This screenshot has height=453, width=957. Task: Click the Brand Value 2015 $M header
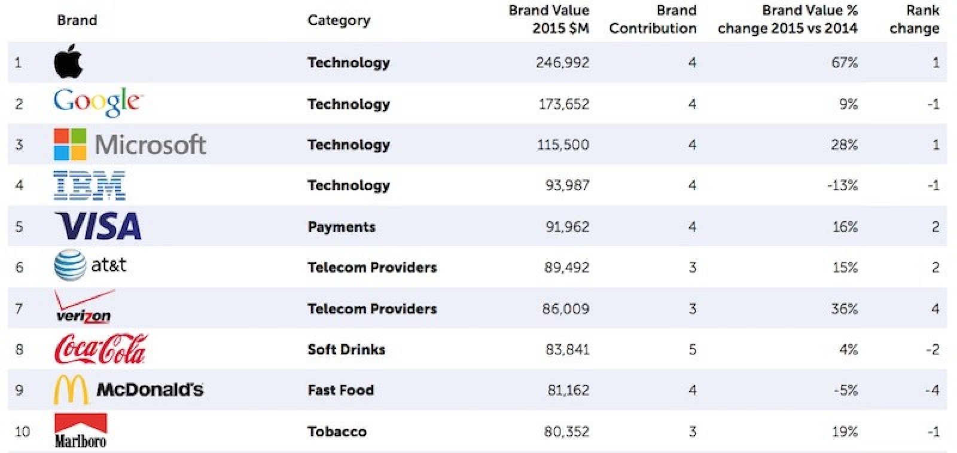(548, 19)
